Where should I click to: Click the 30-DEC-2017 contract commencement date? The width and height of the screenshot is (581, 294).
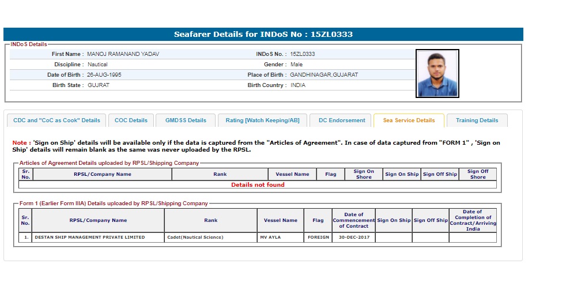point(353,237)
